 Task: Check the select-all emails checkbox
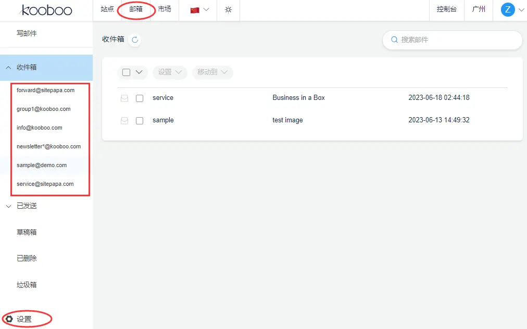tap(126, 72)
